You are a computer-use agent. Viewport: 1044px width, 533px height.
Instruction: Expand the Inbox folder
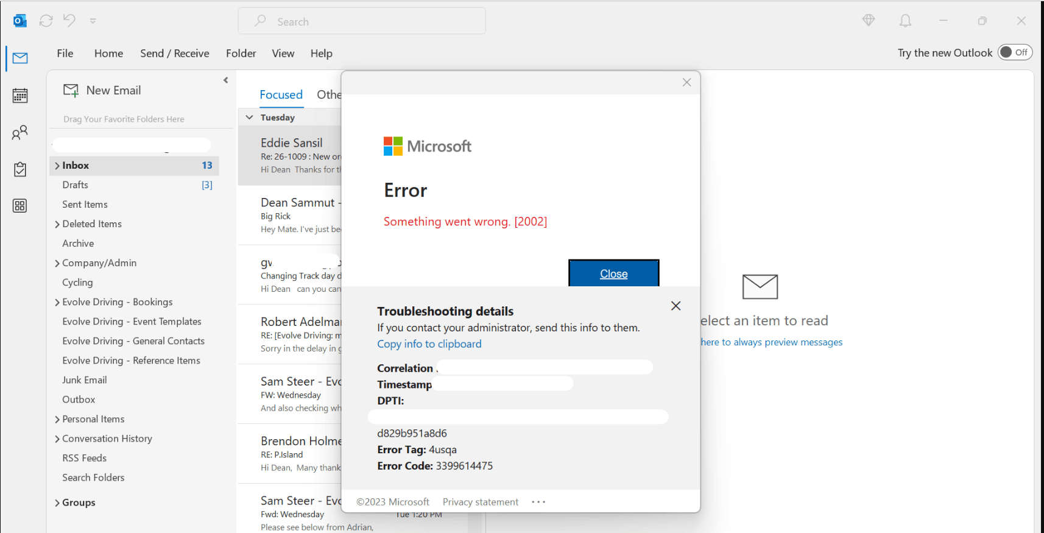[57, 166]
